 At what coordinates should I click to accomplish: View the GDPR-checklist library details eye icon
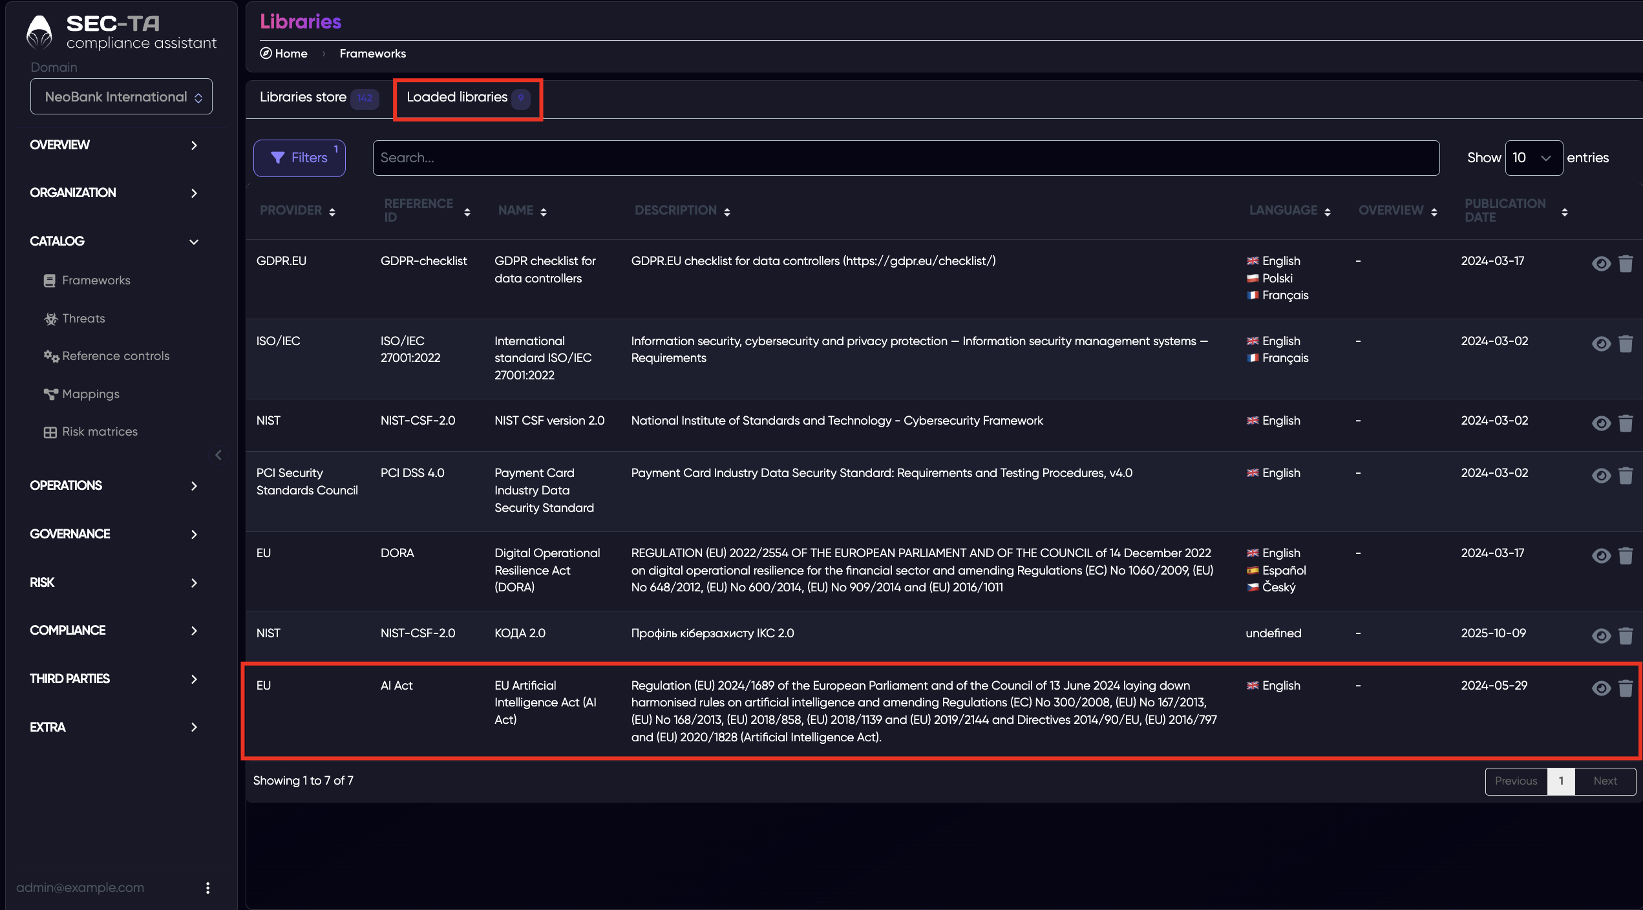(x=1601, y=263)
